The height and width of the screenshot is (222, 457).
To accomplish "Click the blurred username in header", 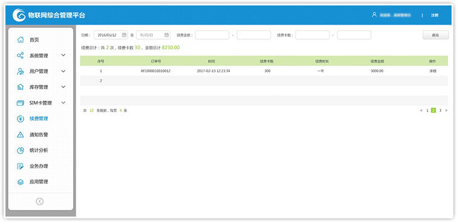I will click(395, 15).
